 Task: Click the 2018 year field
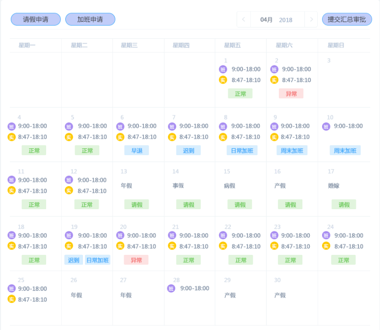[x=285, y=20]
